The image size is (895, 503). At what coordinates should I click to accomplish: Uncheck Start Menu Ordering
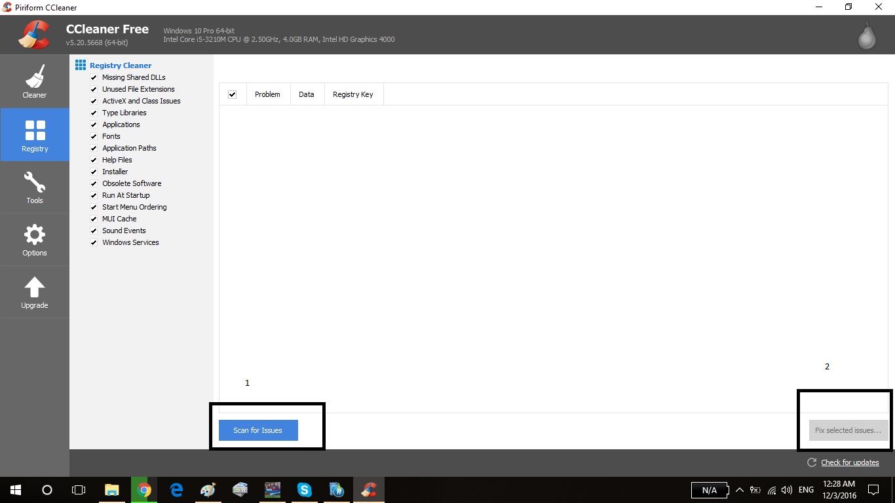click(94, 207)
